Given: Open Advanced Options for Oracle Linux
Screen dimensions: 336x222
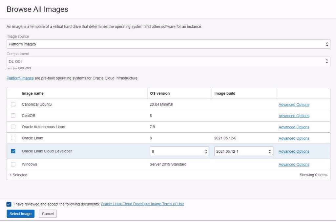Looking at the screenshot, I should click(294, 138).
